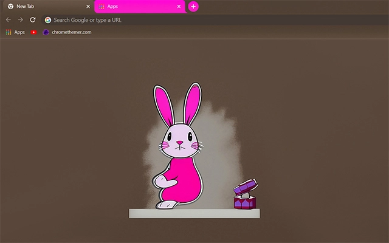Click the Apps grid favicon on pink tab

point(102,7)
